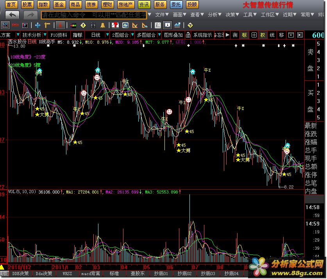
Task: Open the news page layout icon
Action: point(158,25)
